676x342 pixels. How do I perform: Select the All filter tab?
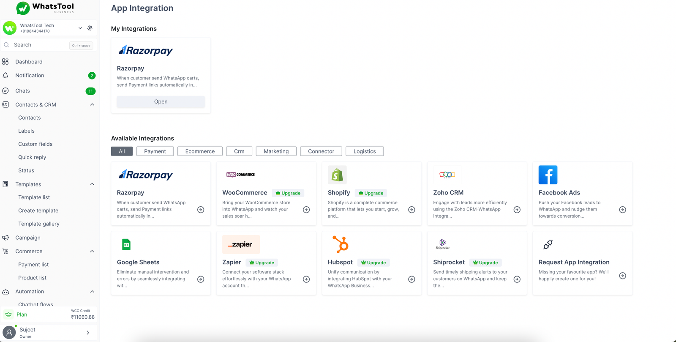[122, 151]
